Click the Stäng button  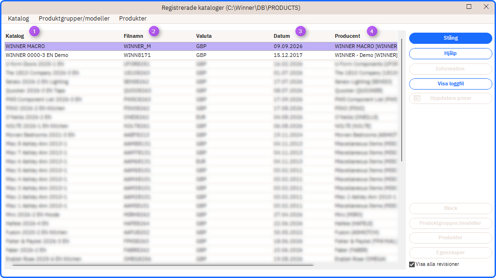[x=450, y=38]
